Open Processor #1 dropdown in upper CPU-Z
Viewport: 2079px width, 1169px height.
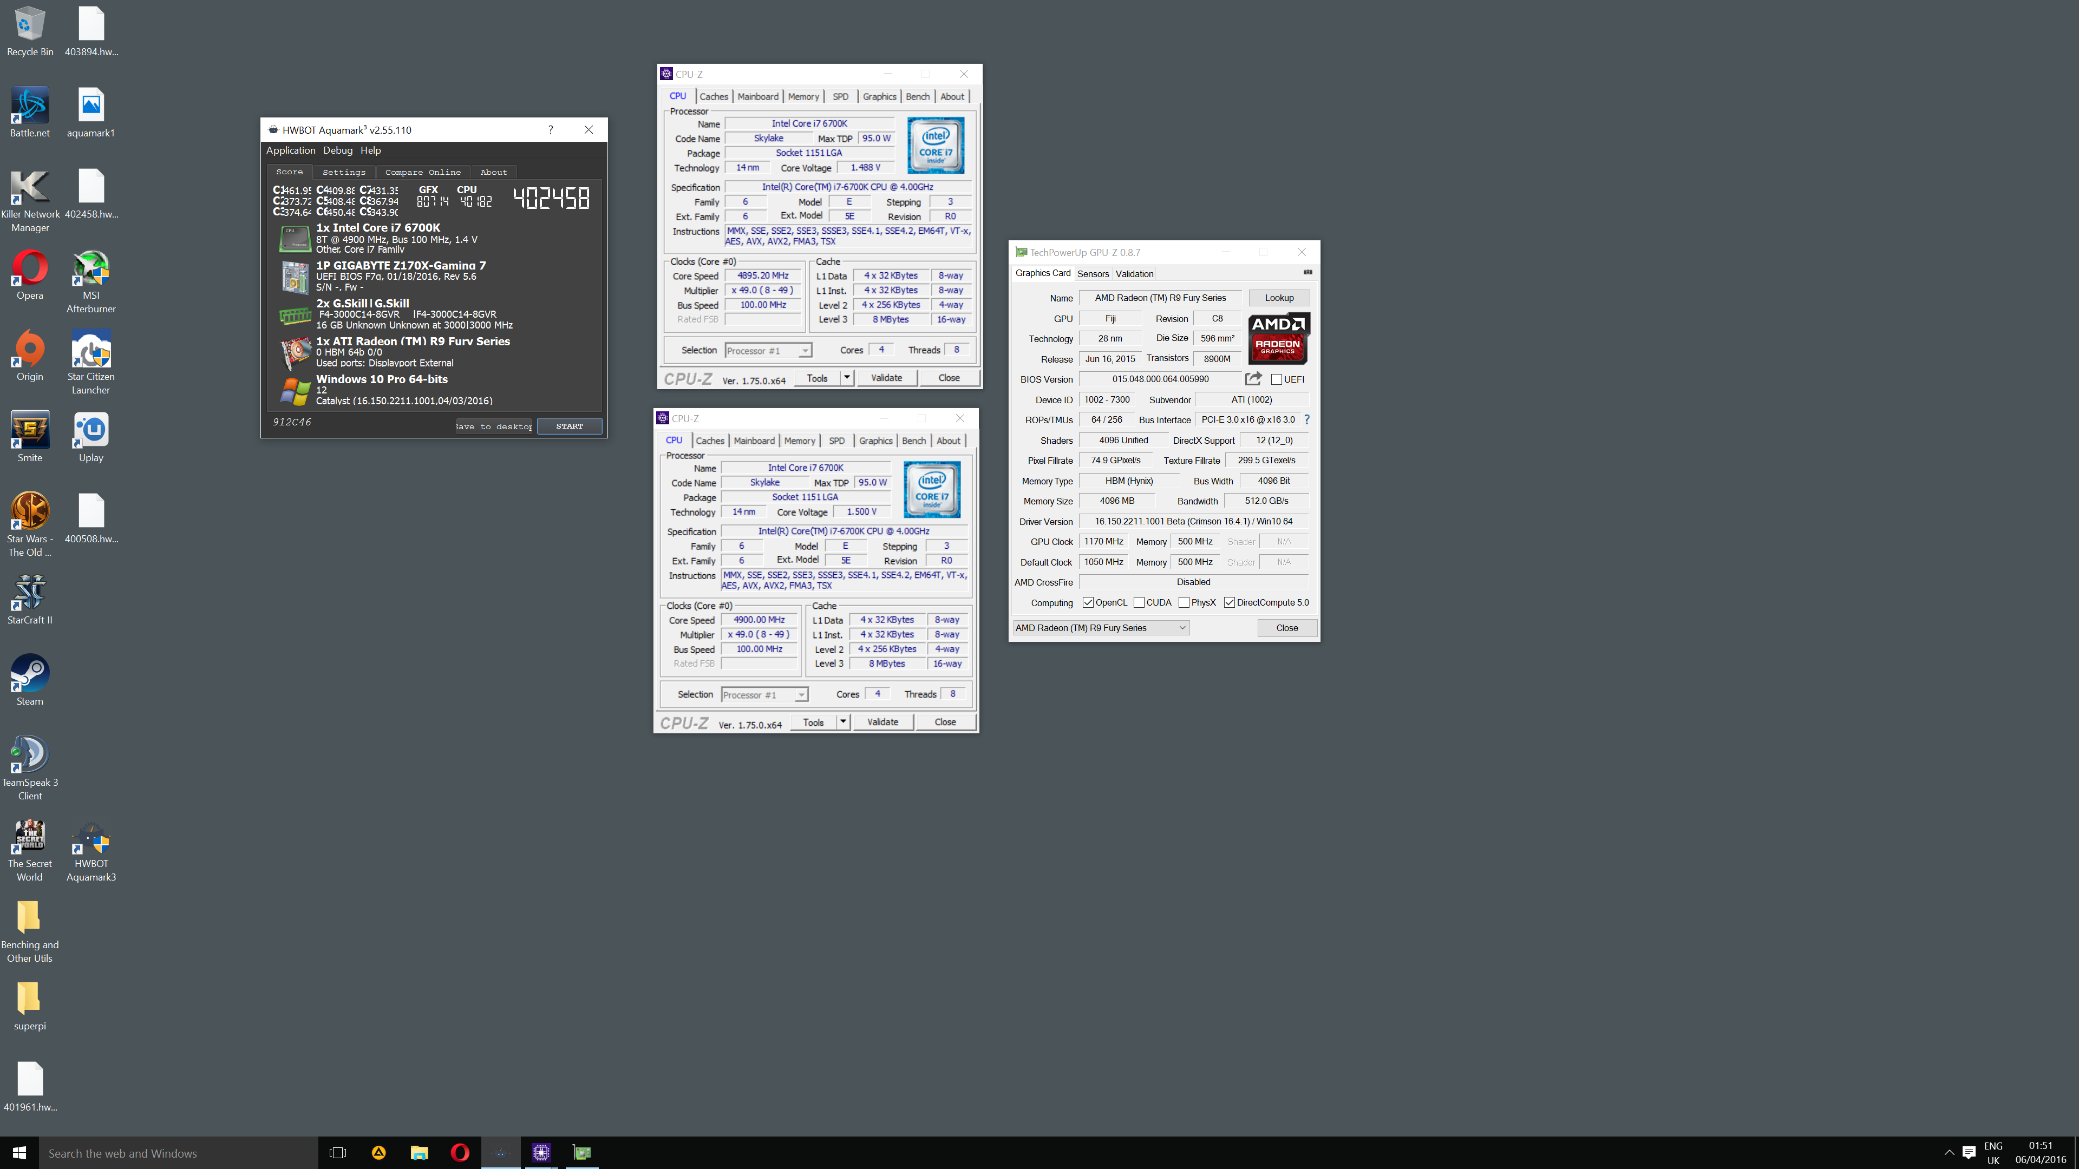tap(768, 350)
